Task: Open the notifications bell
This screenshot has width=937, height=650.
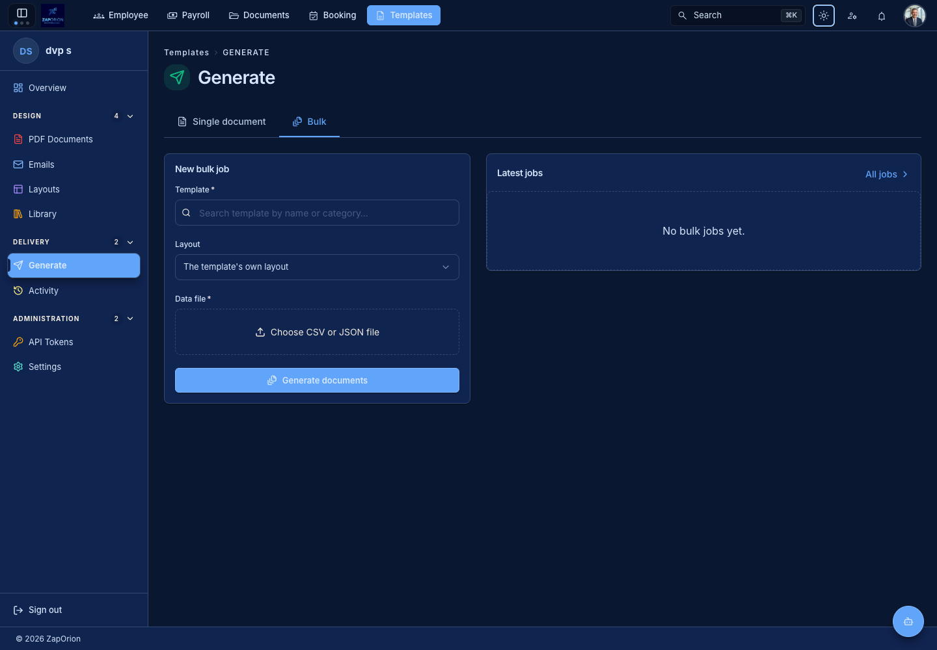Action: point(882,16)
